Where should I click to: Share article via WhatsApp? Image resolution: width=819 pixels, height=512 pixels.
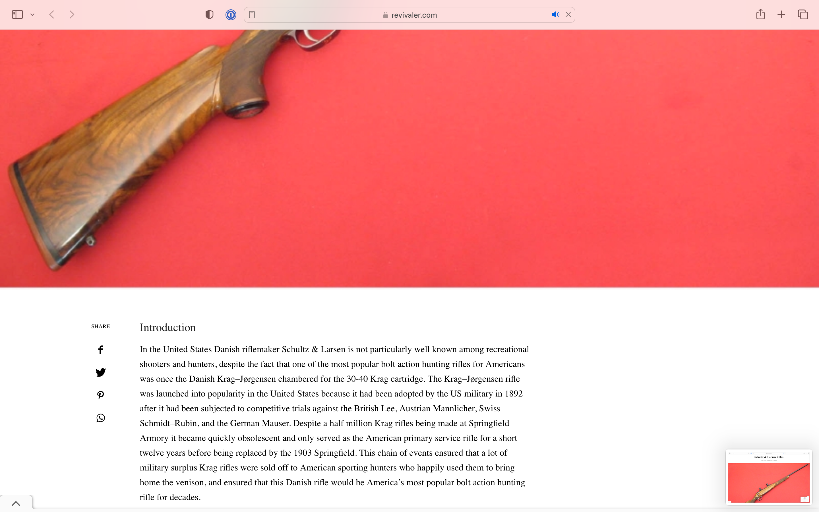(x=100, y=418)
